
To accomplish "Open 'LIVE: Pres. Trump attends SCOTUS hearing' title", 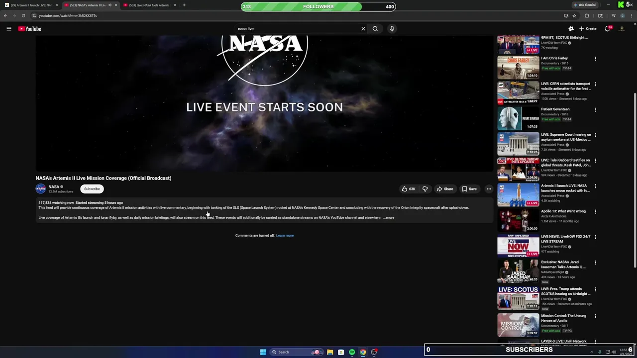I will pos(566,291).
